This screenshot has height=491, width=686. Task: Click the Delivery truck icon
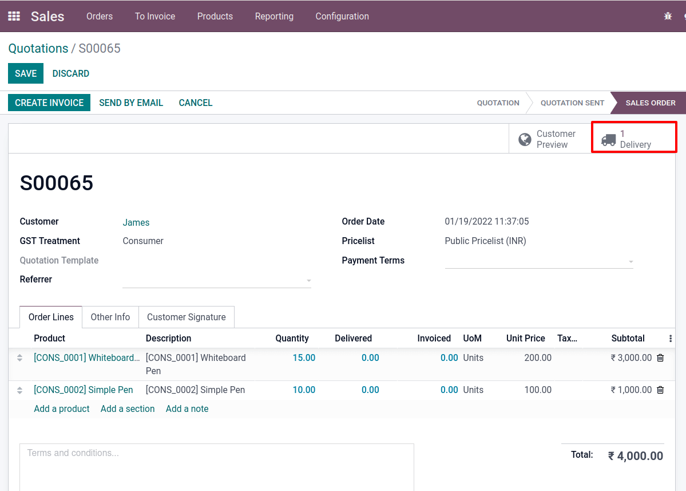[608, 140]
